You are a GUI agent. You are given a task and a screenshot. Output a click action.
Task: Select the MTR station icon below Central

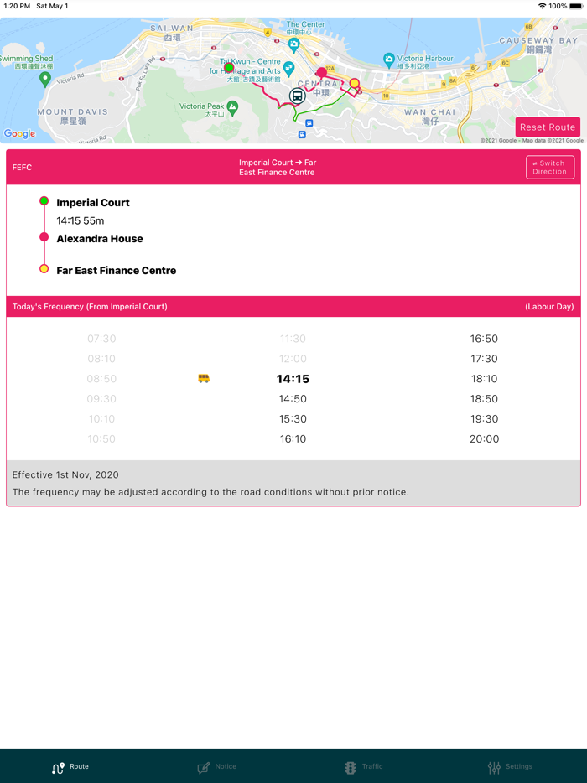[x=309, y=124]
